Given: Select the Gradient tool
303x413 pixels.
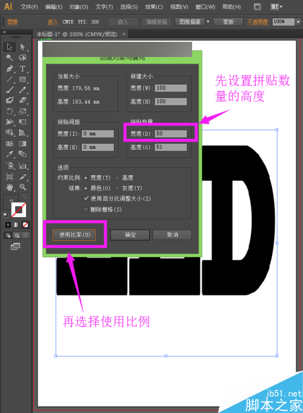Looking at the screenshot, I should (x=22, y=144).
